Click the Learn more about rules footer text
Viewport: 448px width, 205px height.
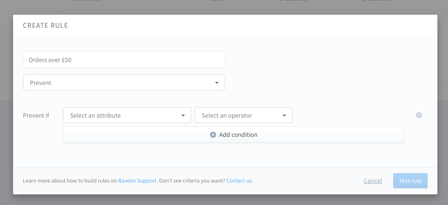[69, 180]
